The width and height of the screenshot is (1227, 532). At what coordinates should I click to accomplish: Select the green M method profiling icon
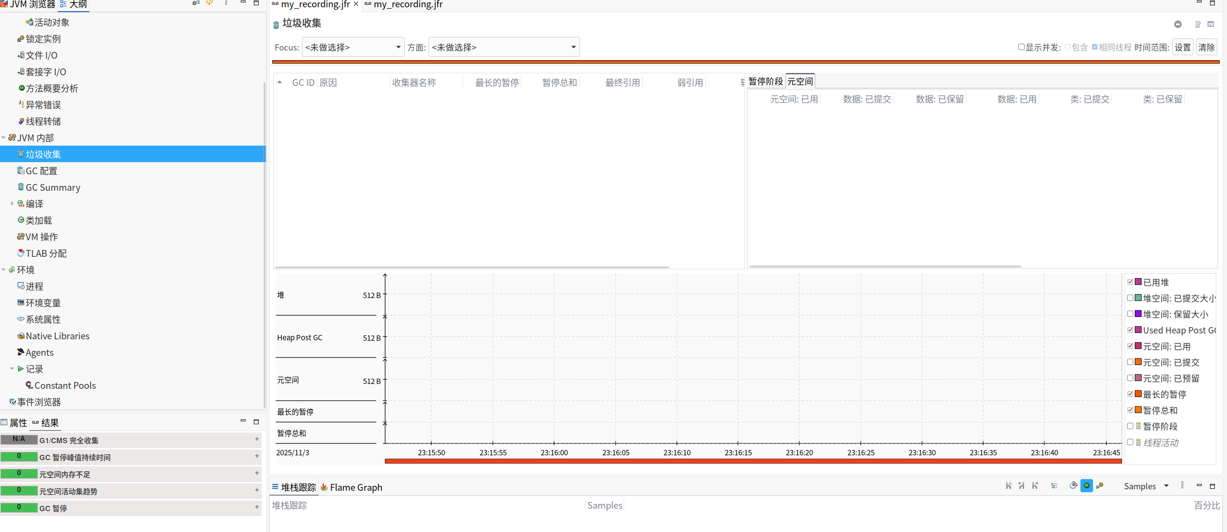pyautogui.click(x=1086, y=485)
